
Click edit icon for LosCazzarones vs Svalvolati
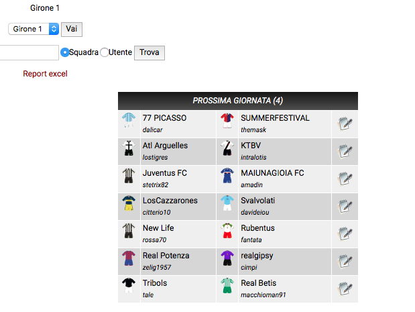click(x=345, y=206)
